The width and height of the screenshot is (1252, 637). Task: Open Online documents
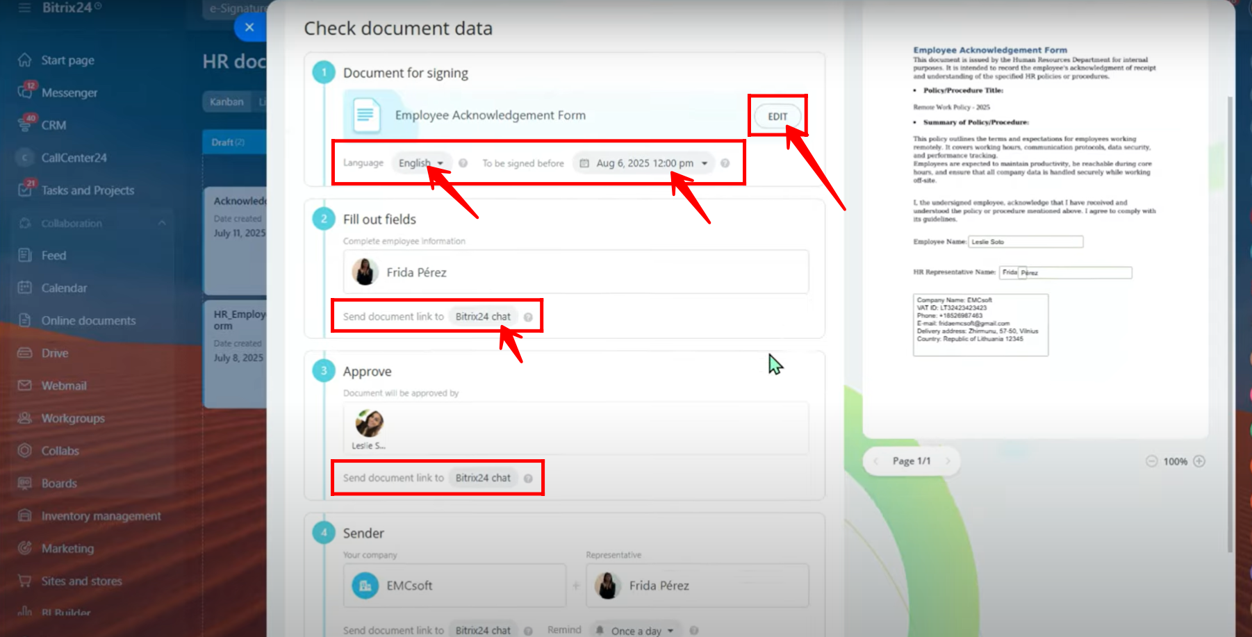[x=88, y=320]
